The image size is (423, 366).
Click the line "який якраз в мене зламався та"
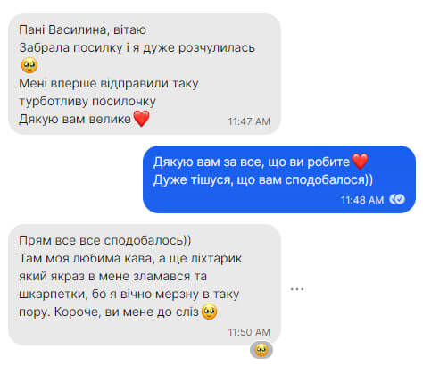112,276
